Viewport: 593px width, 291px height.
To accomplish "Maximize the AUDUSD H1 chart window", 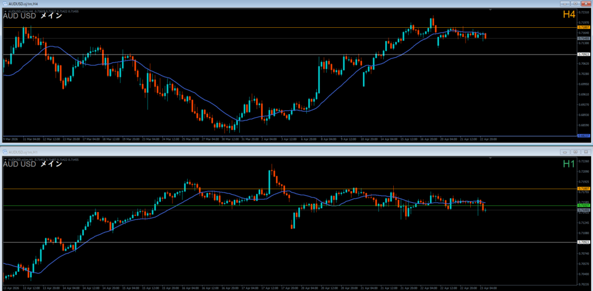I will pyautogui.click(x=575, y=152).
